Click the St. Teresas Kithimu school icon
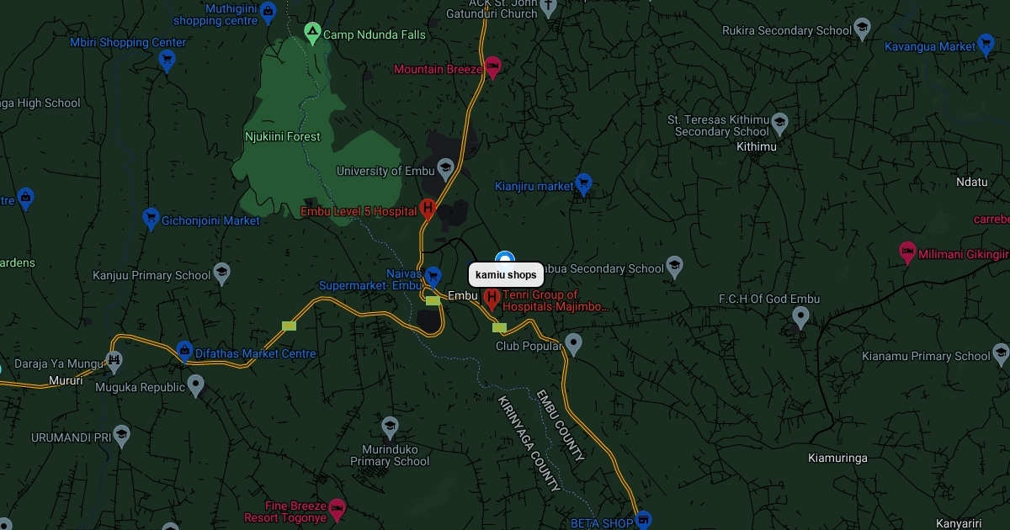This screenshot has height=530, width=1010. [779, 124]
